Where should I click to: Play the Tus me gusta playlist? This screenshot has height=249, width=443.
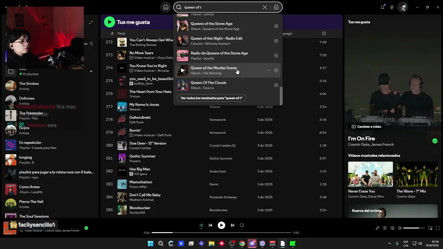click(109, 22)
